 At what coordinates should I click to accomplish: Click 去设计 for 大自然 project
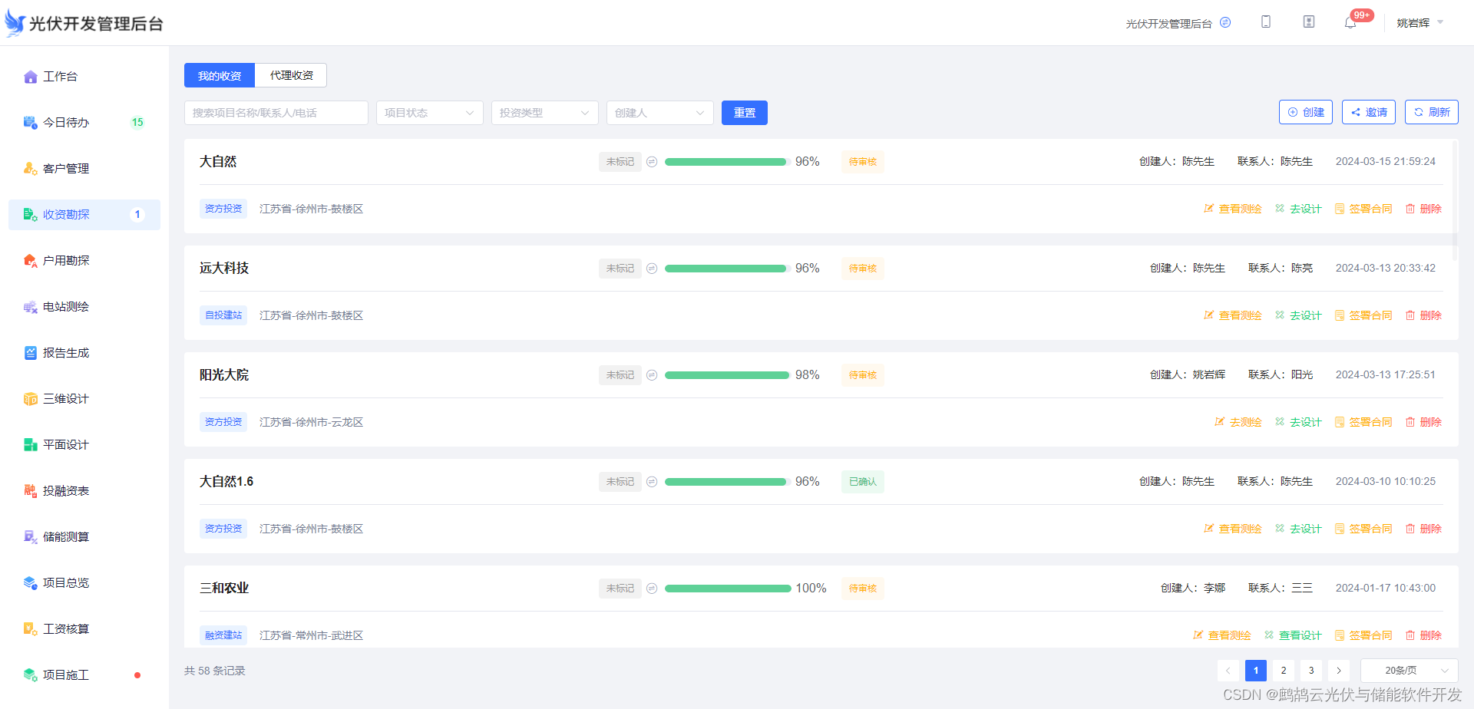[1298, 209]
